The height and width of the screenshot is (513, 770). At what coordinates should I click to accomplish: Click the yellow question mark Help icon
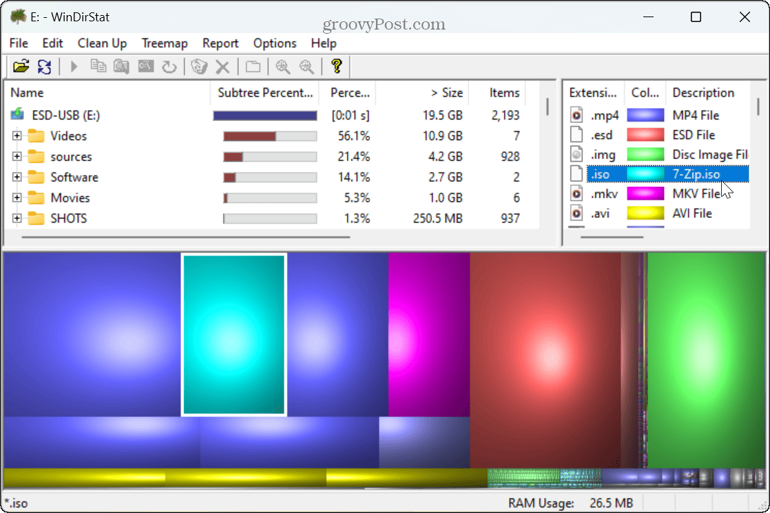click(x=336, y=67)
